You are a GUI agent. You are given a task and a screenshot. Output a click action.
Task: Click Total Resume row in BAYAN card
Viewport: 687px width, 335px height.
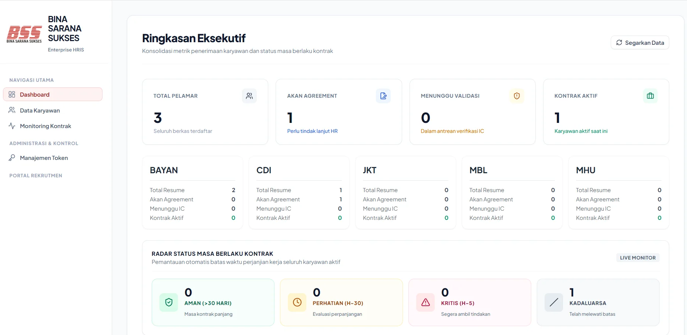[192, 190]
